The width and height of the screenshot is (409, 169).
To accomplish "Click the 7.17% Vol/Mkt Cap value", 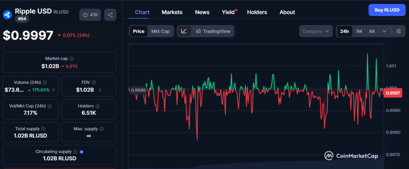I will click(x=30, y=113).
